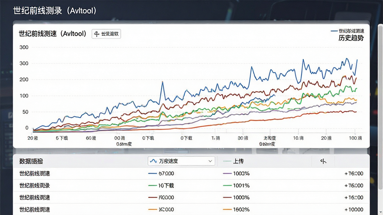The image size is (383, 215).
Task: Click the chart title ending in "(Avltool)" inside the card
Action: (52, 34)
